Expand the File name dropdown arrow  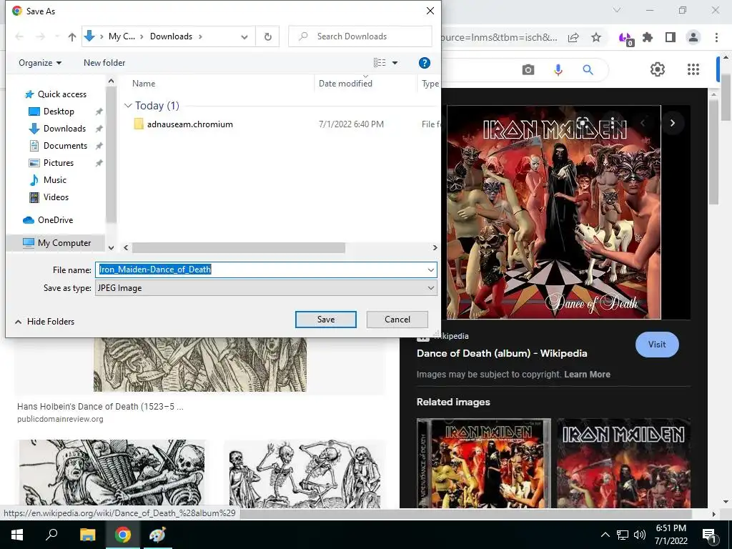(430, 269)
